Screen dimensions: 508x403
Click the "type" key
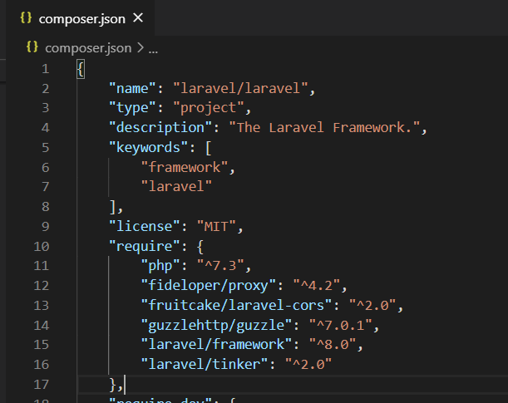pyautogui.click(x=132, y=108)
